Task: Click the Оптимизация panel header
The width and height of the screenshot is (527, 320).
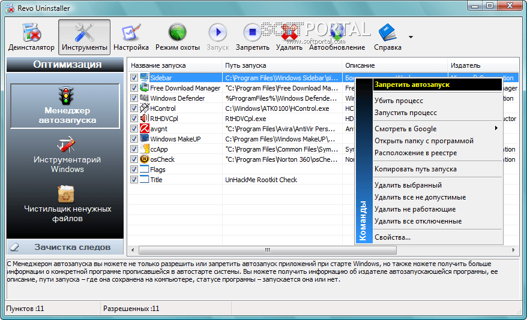Action: (65, 64)
